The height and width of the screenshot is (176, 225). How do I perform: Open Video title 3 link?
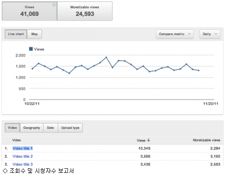tap(22, 164)
